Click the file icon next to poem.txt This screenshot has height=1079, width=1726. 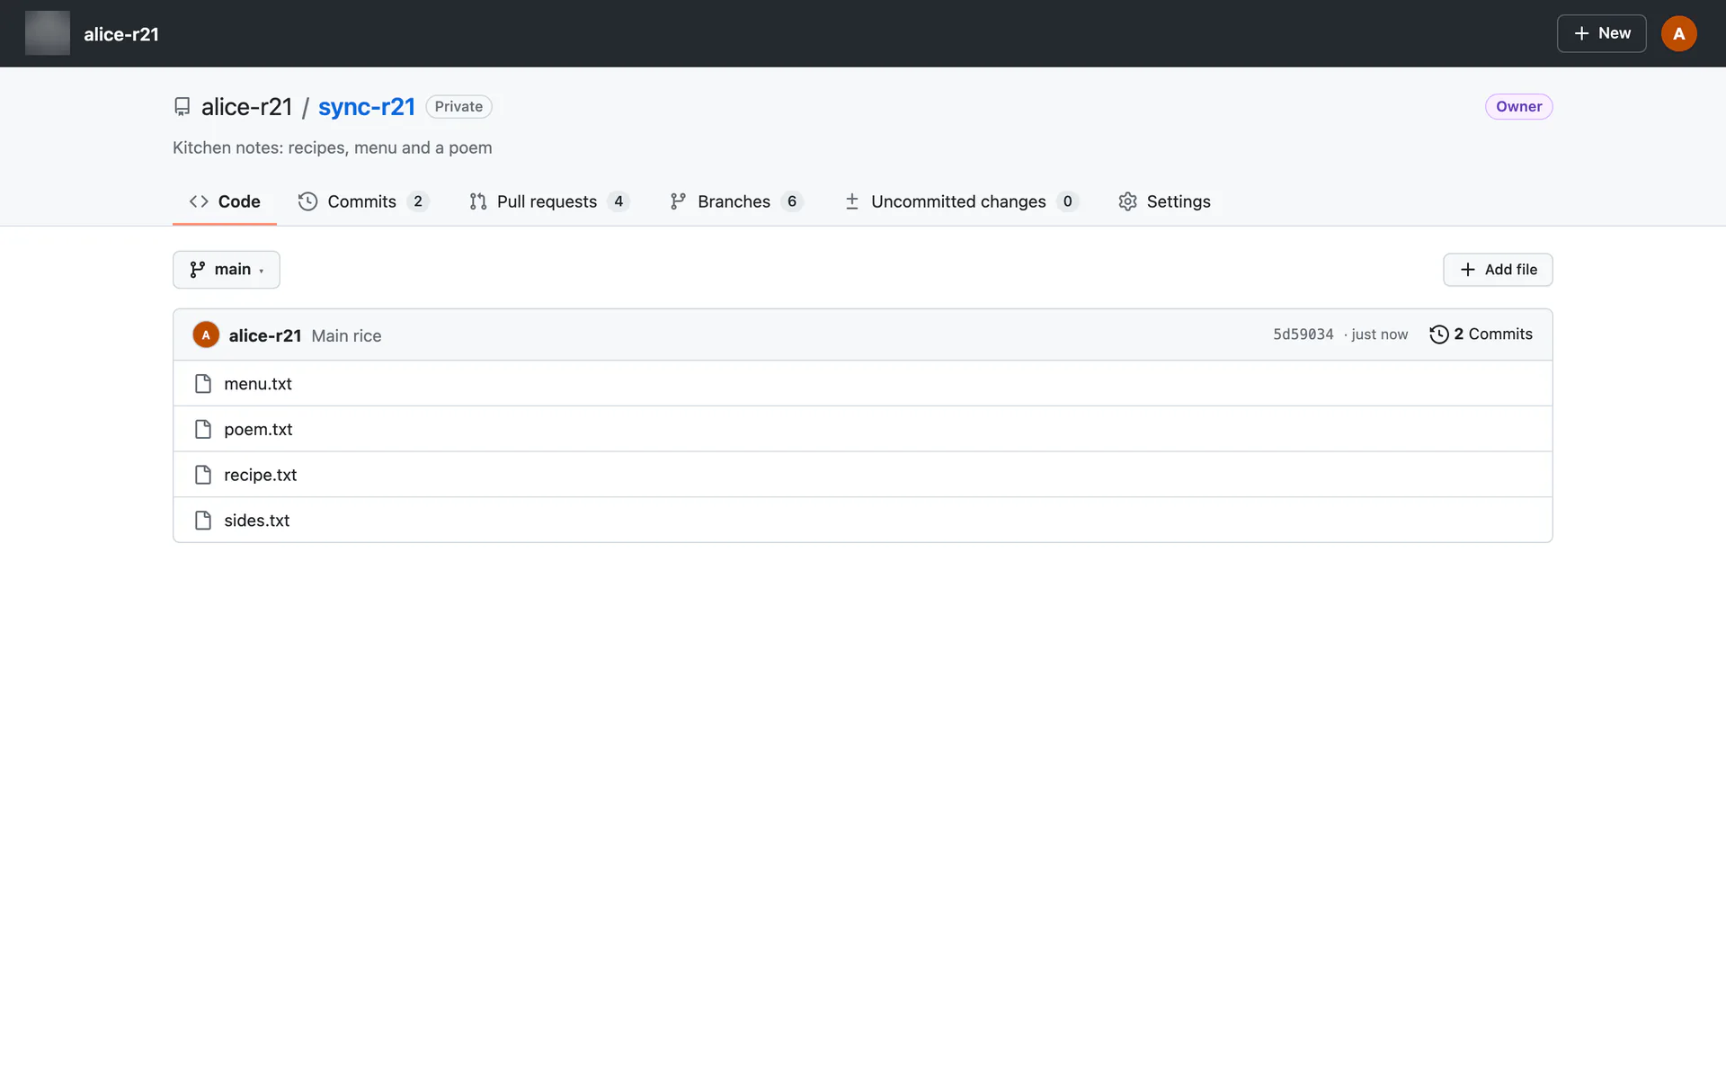tap(203, 430)
